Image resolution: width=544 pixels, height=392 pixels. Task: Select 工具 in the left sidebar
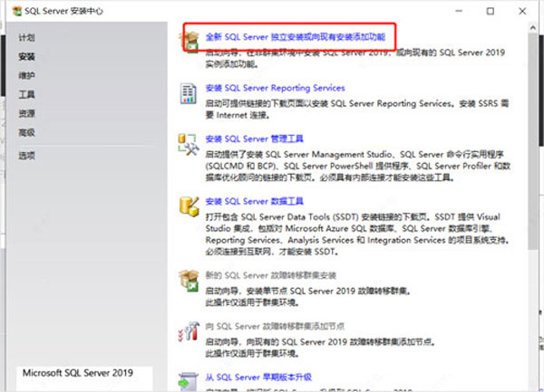[26, 94]
